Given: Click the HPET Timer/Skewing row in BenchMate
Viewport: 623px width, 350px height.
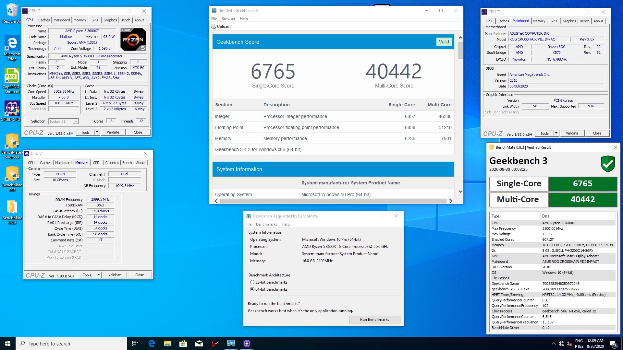Looking at the screenshot, I should 553,295.
